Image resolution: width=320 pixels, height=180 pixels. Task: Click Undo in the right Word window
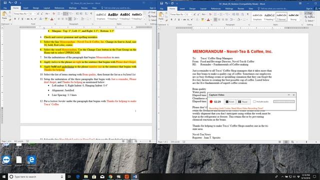tap(166, 3)
